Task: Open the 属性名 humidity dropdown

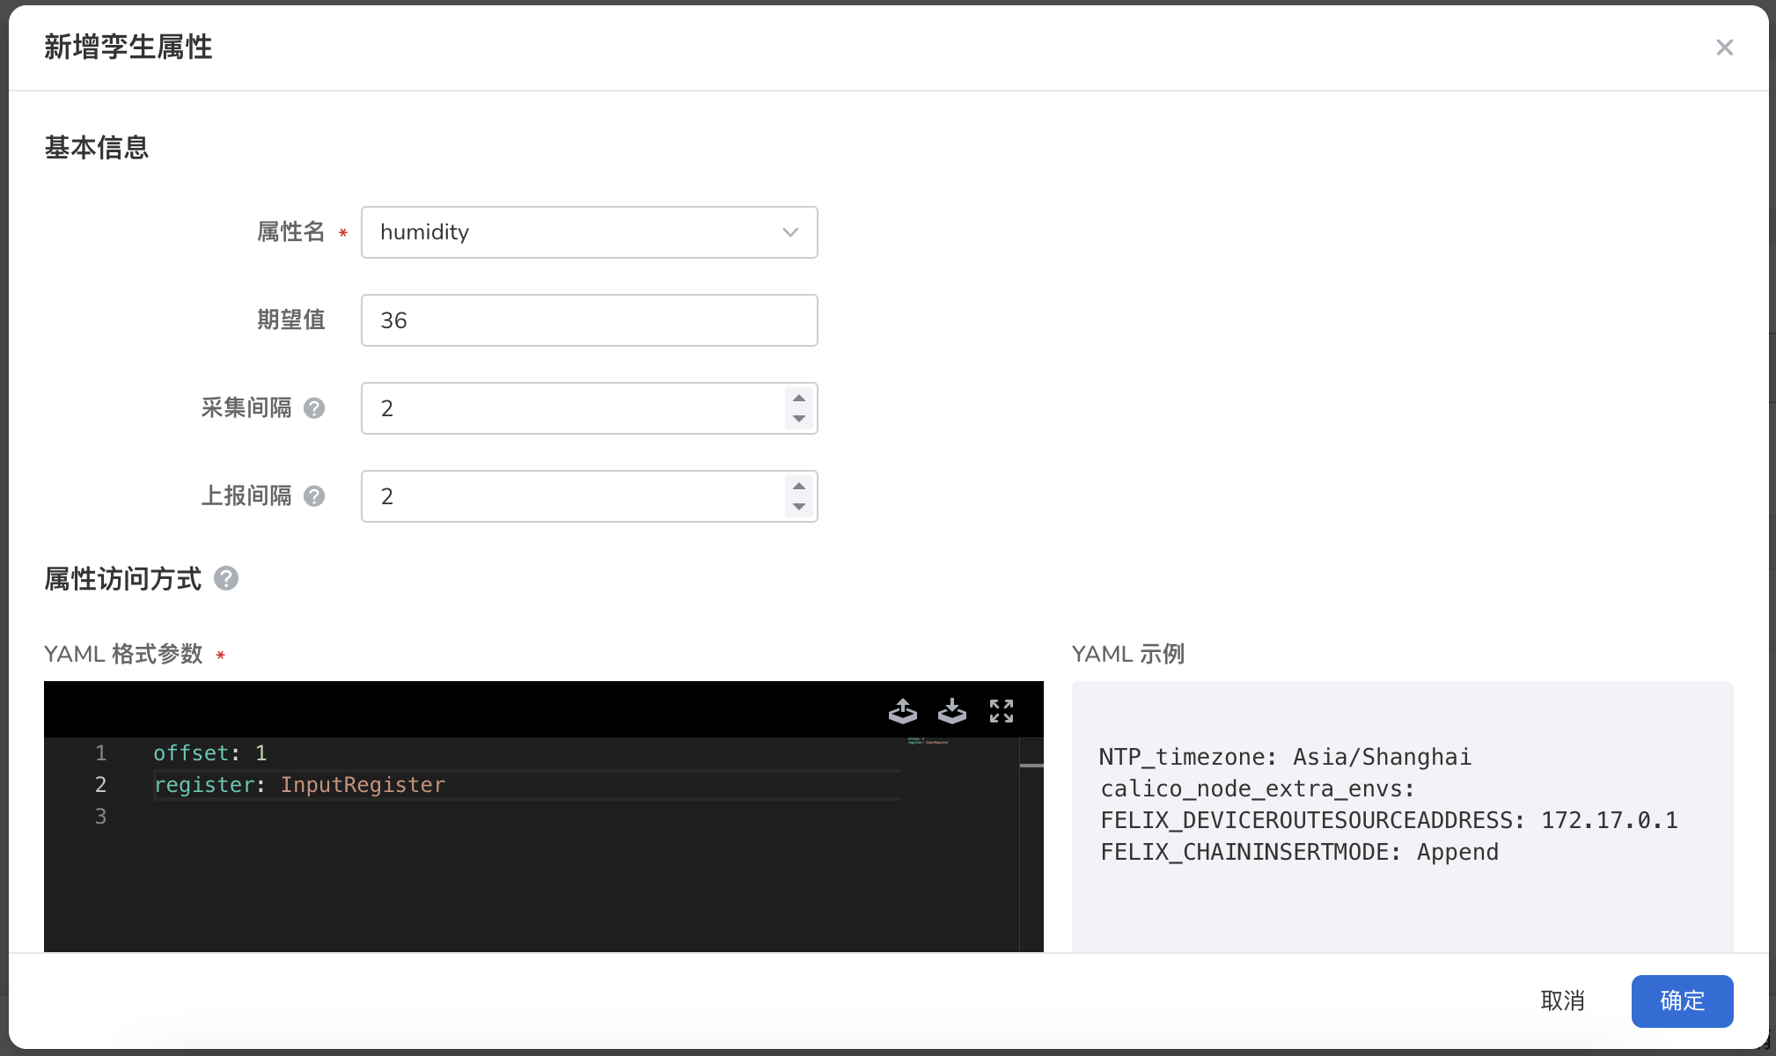Action: (x=589, y=232)
